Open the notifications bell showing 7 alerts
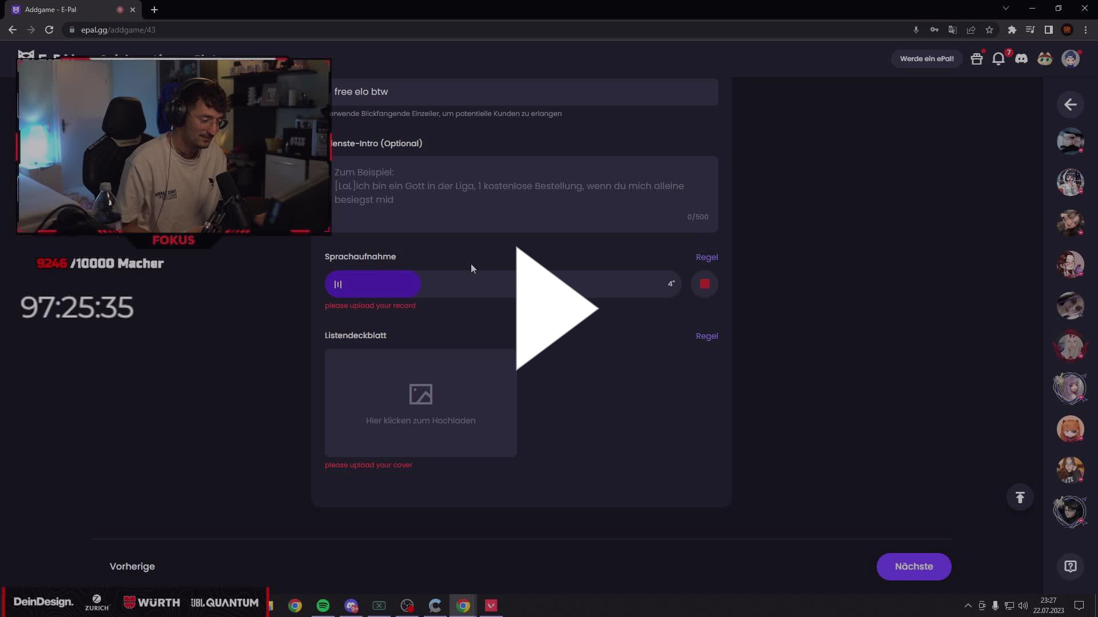 (x=999, y=58)
